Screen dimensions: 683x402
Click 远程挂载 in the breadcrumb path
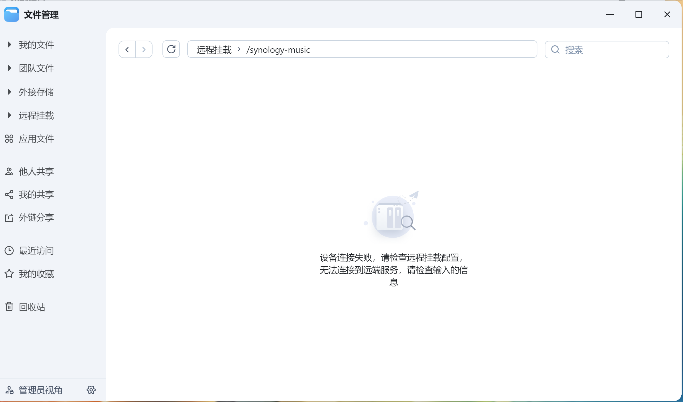(x=214, y=50)
